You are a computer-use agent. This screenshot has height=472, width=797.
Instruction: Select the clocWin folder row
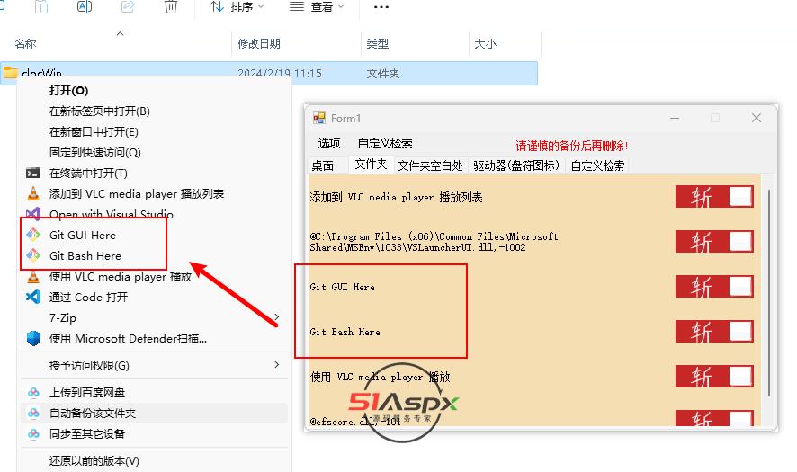[x=269, y=73]
